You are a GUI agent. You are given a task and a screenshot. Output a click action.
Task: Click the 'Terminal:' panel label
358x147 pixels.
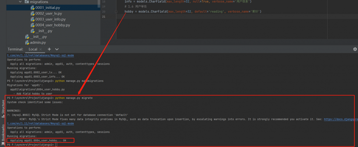pyautogui.click(x=16, y=49)
